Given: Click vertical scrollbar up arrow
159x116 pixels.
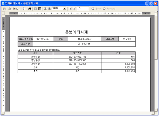Looking at the screenshot, I should (x=156, y=13).
